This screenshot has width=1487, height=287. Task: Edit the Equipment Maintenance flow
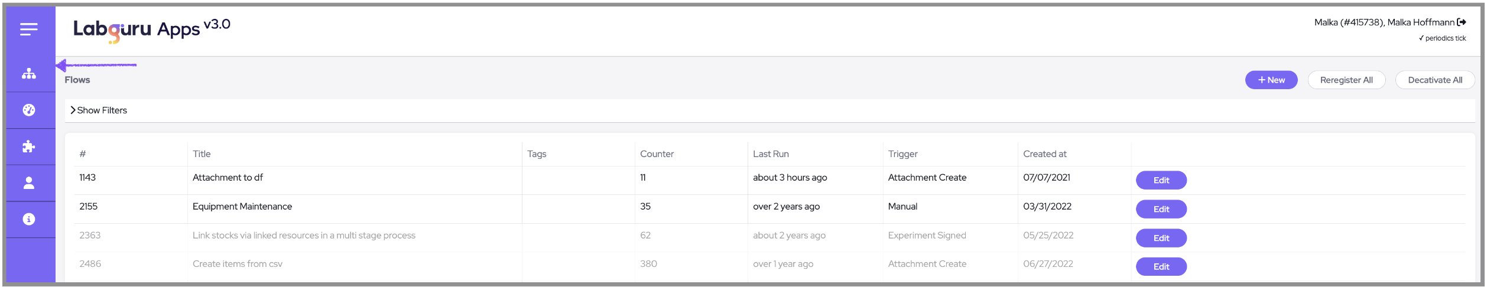pyautogui.click(x=1161, y=209)
